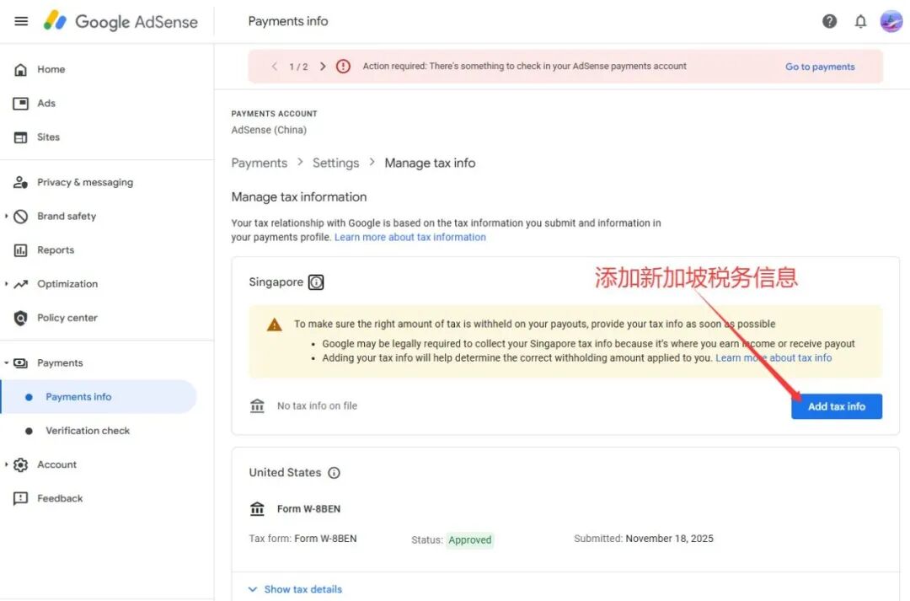Click bank icon beside No tax info
The image size is (910, 601).
(x=257, y=406)
